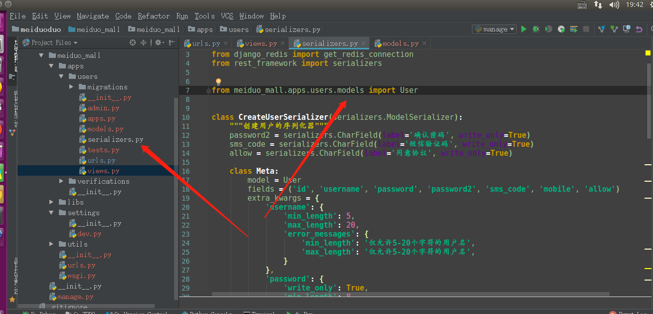The width and height of the screenshot is (653, 314).
Task: Switch to the views.py editor tab
Action: click(261, 43)
